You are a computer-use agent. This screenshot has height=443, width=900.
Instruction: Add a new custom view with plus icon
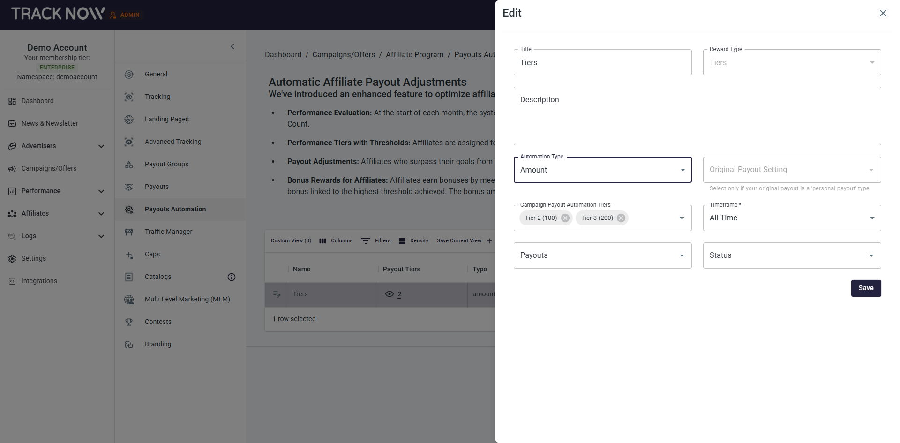coord(489,241)
